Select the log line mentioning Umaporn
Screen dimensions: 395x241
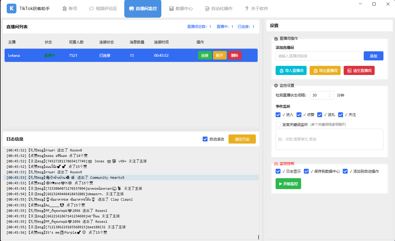tap(65, 194)
